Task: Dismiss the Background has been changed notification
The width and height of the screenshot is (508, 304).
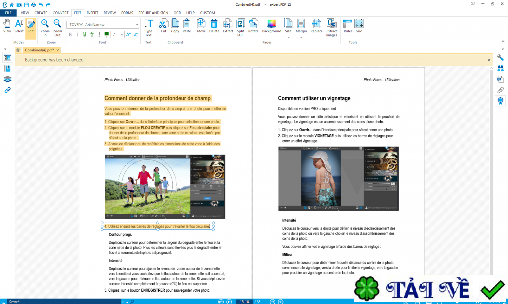Action: click(x=489, y=60)
